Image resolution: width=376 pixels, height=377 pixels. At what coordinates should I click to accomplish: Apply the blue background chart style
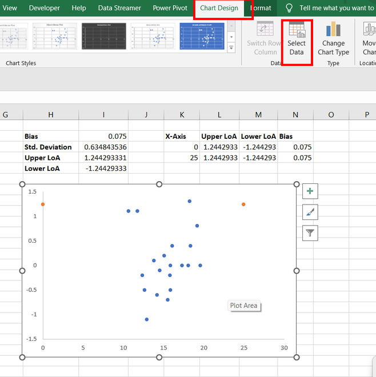(202, 37)
